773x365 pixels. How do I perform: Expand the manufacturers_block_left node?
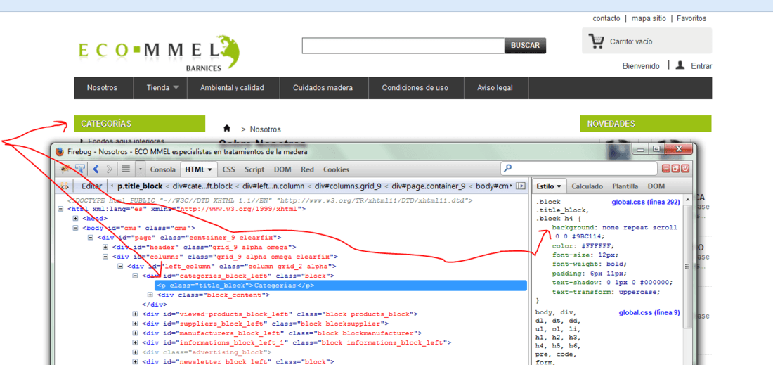tap(136, 333)
